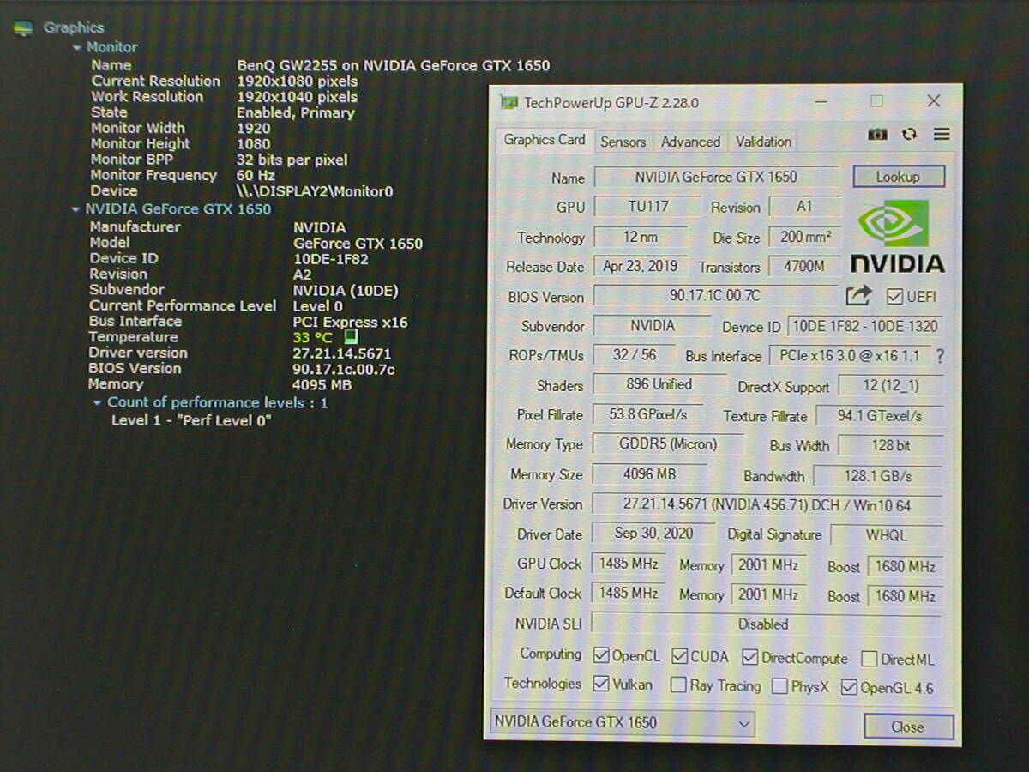Viewport: 1029px width, 772px height.
Task: Open the GPU-Z hamburger menu
Action: coord(942,135)
